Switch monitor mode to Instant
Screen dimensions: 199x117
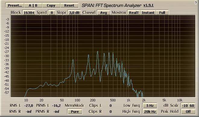[x=148, y=13]
